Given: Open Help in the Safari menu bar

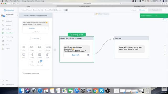Looking at the screenshot, I should tap(43, 1).
